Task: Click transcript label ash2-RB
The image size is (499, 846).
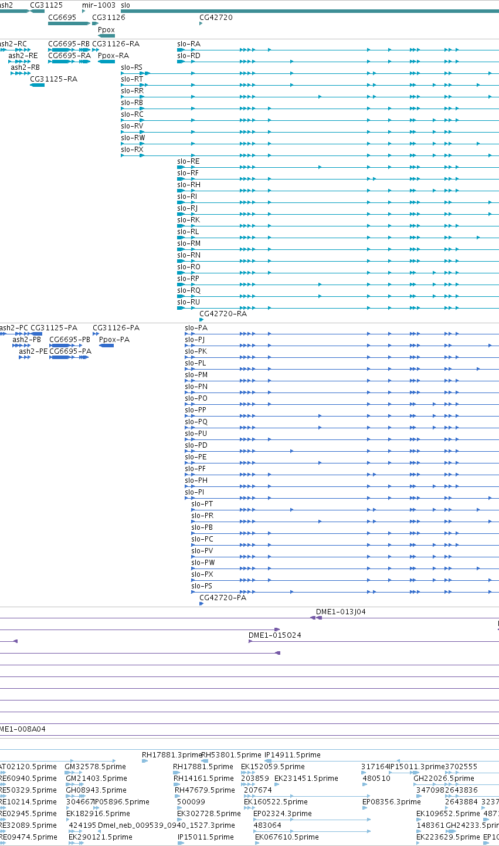Action: [x=25, y=67]
